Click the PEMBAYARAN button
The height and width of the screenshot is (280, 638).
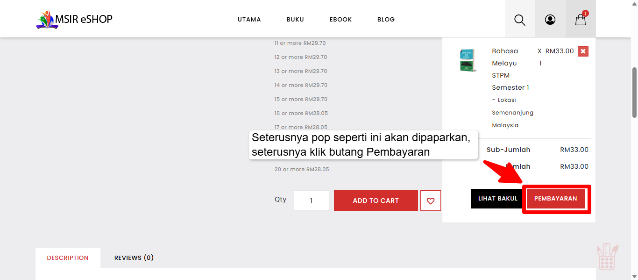556,199
